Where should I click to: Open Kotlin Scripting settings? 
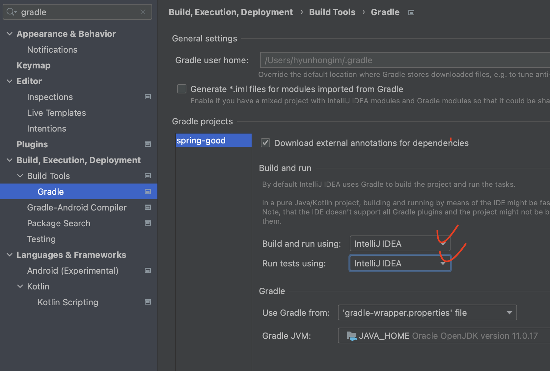coord(68,302)
